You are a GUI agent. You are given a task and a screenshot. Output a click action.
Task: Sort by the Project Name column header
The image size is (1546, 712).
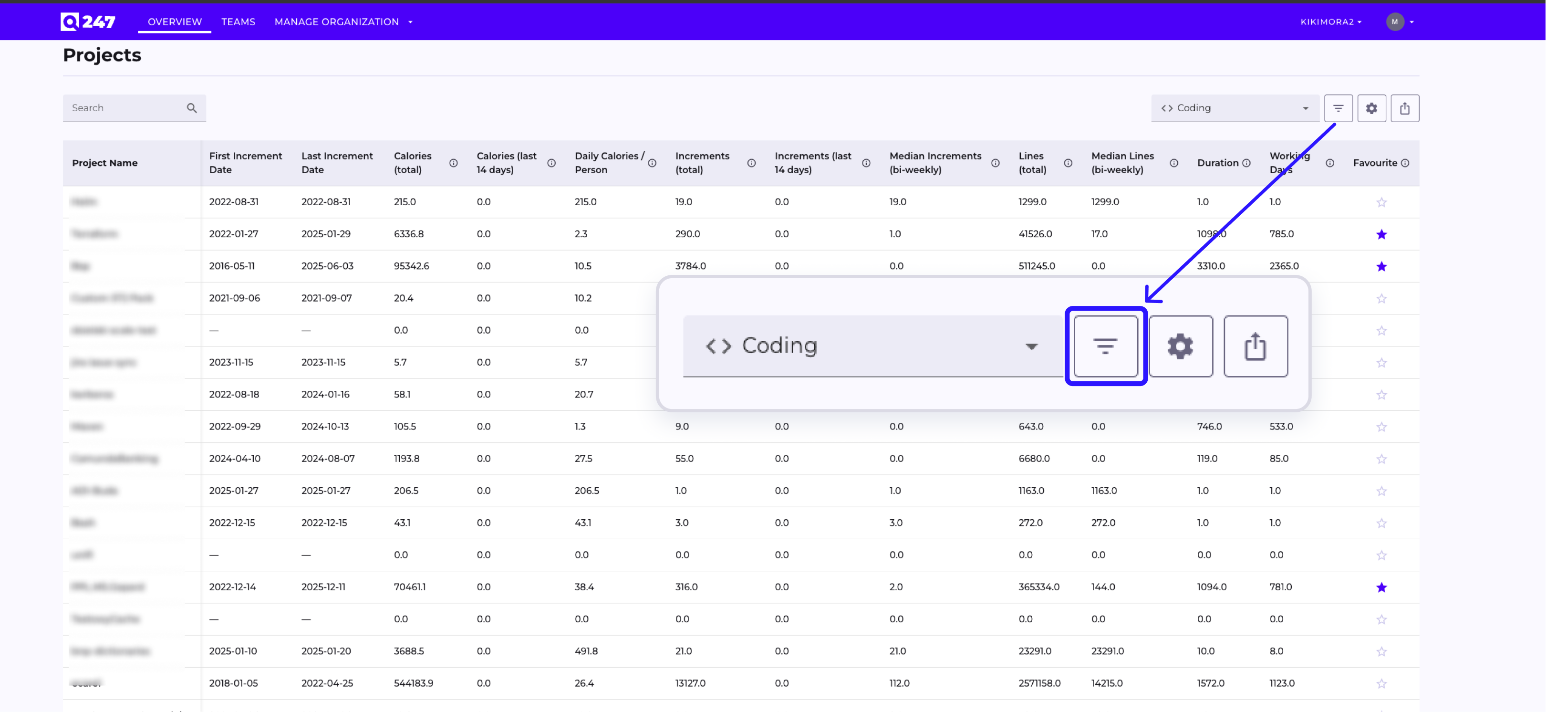[x=105, y=163]
